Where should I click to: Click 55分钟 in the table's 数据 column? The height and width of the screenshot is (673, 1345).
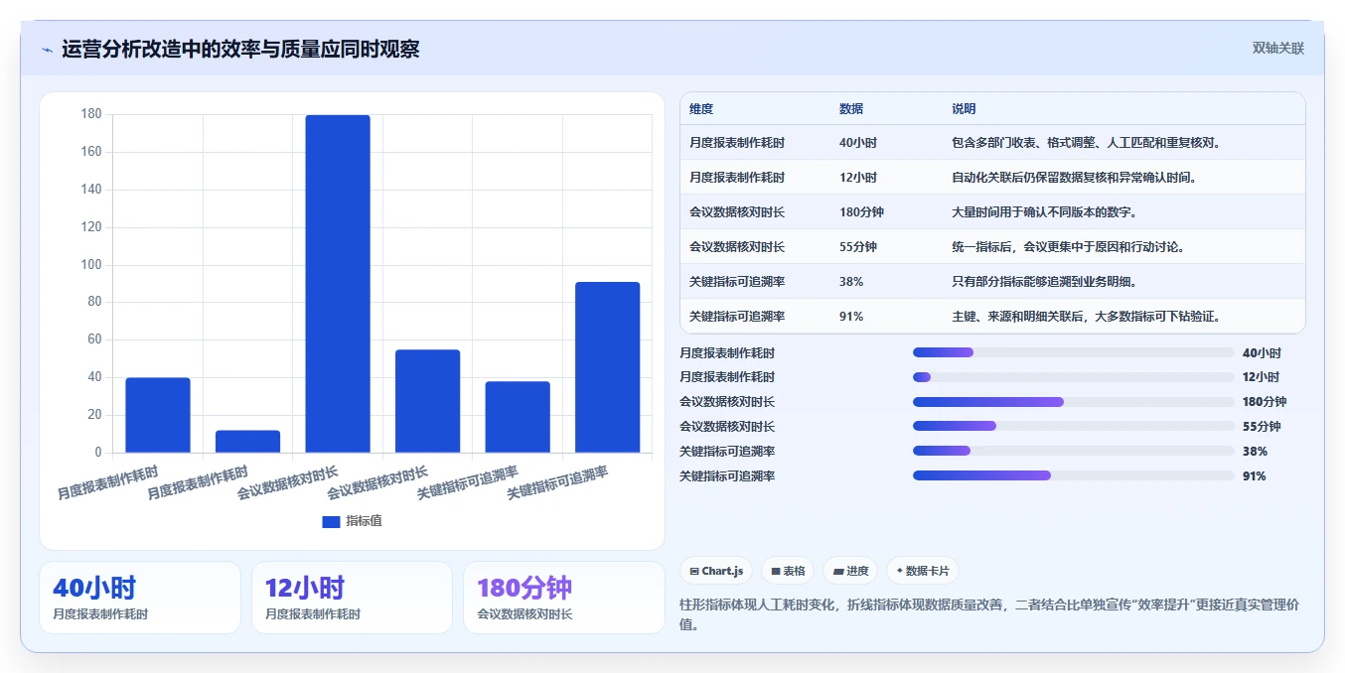click(x=858, y=247)
